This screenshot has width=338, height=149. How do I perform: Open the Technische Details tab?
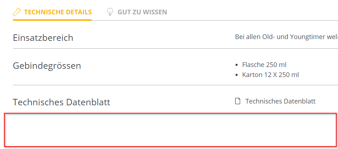coord(58,12)
